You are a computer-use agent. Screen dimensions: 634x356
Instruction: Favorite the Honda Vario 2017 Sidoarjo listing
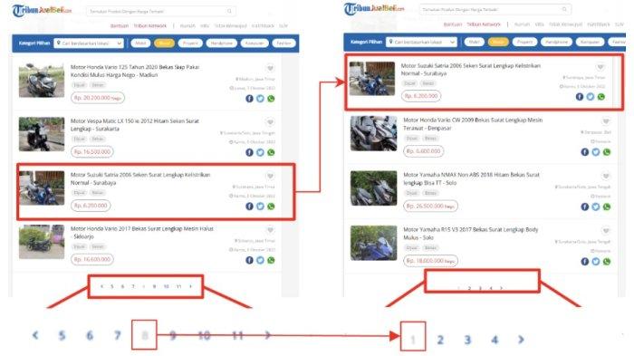pyautogui.click(x=270, y=230)
